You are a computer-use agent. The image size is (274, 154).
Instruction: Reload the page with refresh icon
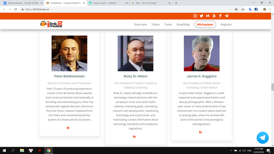[x=15, y=9]
